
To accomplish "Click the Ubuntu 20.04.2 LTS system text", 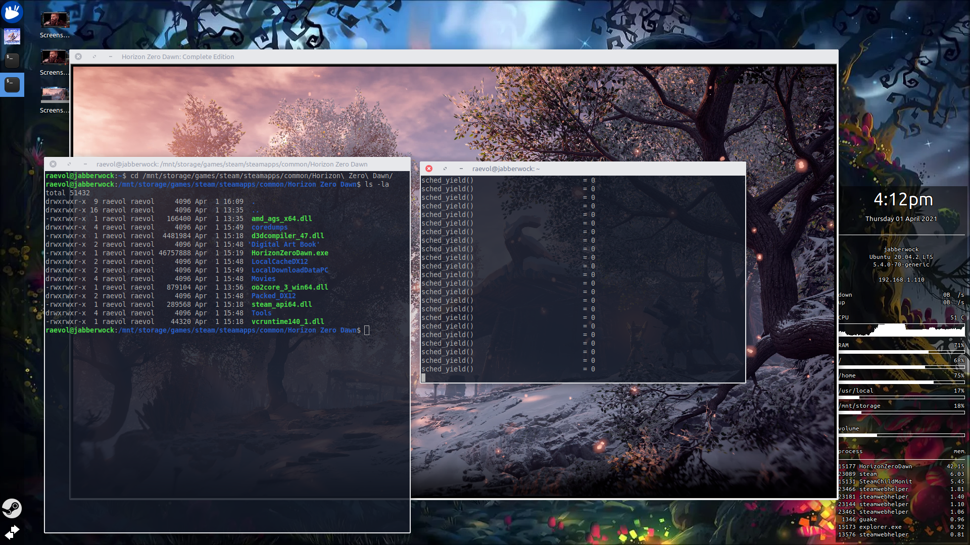I will click(901, 257).
